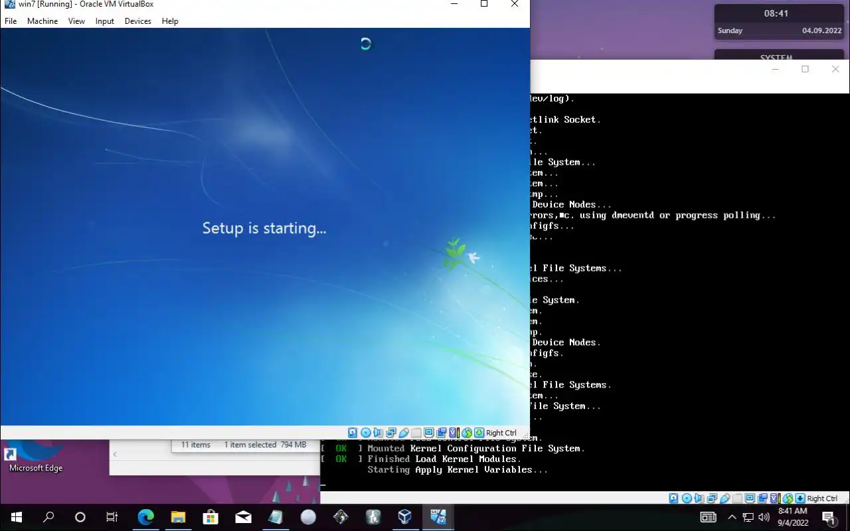Click mouse integration icon in Linux VM status bar
The image size is (850, 531).
tap(788, 498)
